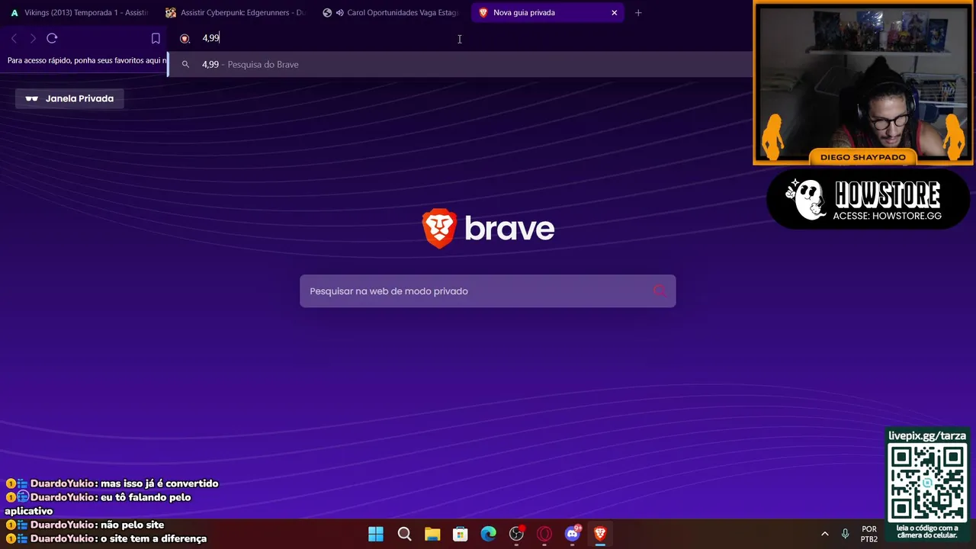Image resolution: width=976 pixels, height=549 pixels.
Task: Open OBS Studio from taskbar
Action: [516, 534]
